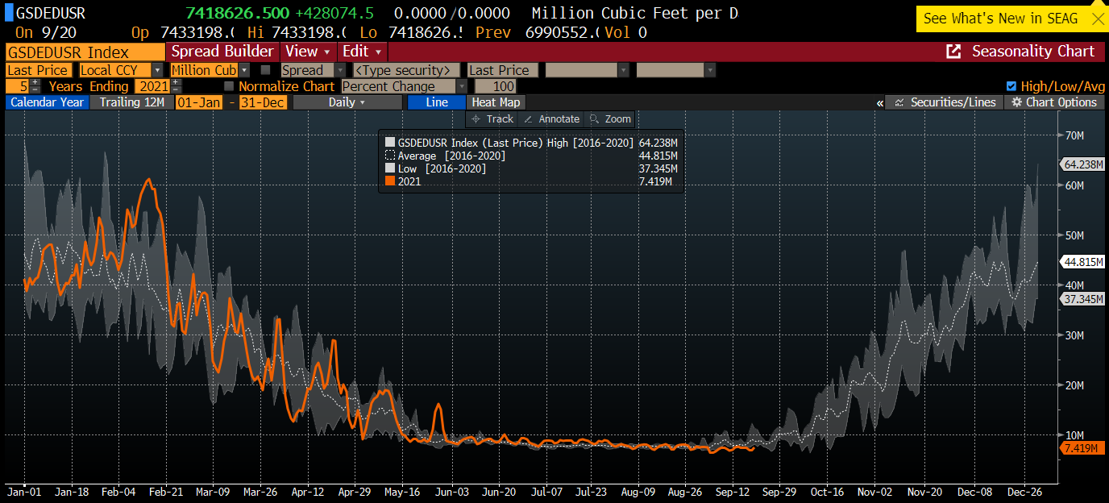This screenshot has height=503, width=1109.
Task: Open the Edit menu
Action: point(361,52)
